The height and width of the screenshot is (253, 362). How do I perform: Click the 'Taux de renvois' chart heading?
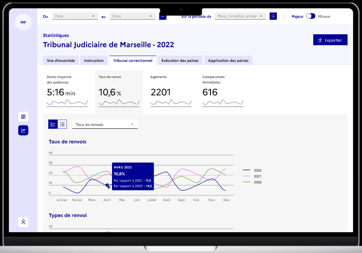(67, 141)
